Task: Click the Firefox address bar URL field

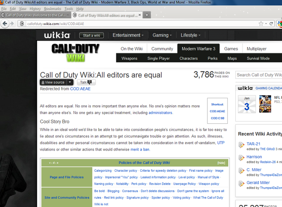Action: pos(142,24)
